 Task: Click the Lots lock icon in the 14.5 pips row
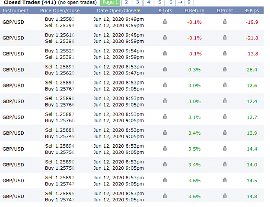(165, 180)
